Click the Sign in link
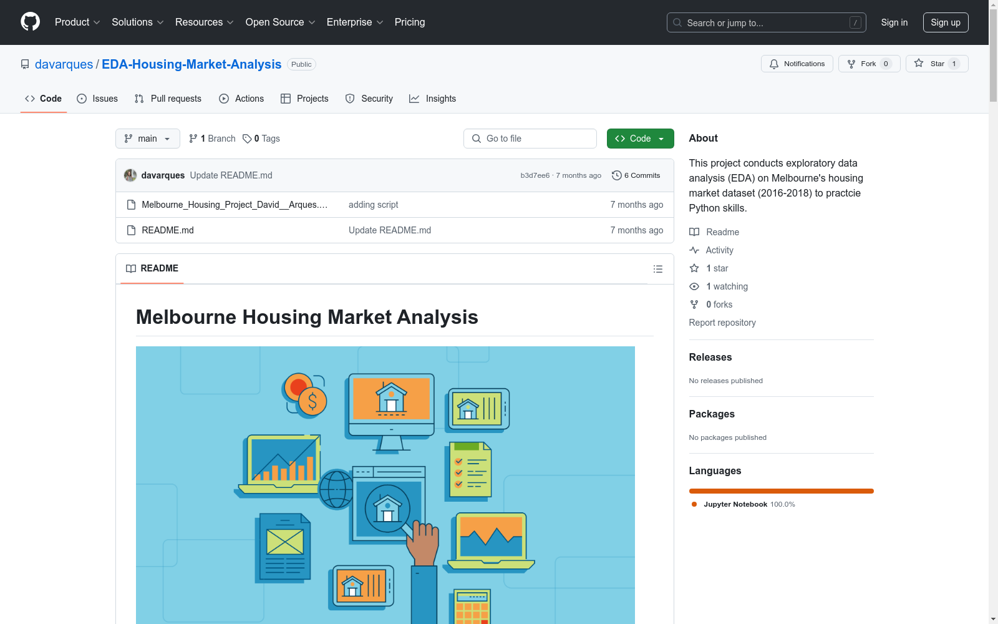 tap(894, 22)
